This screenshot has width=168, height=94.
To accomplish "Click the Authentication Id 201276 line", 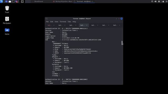I will point(66,28).
